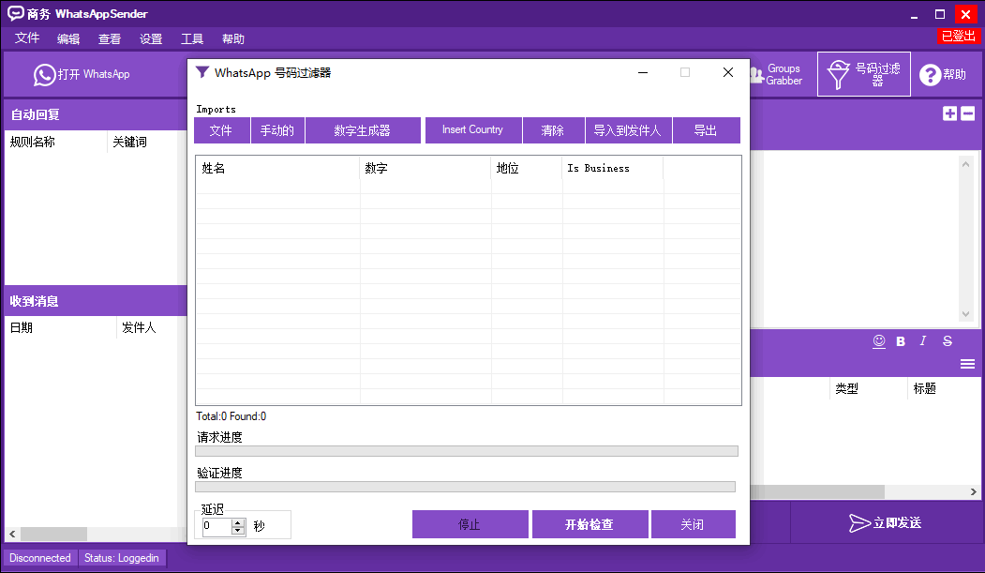Screen dimensions: 985x573
Task: Close the WhatsApp 号码过滤器 dialog with X
Action: click(728, 72)
